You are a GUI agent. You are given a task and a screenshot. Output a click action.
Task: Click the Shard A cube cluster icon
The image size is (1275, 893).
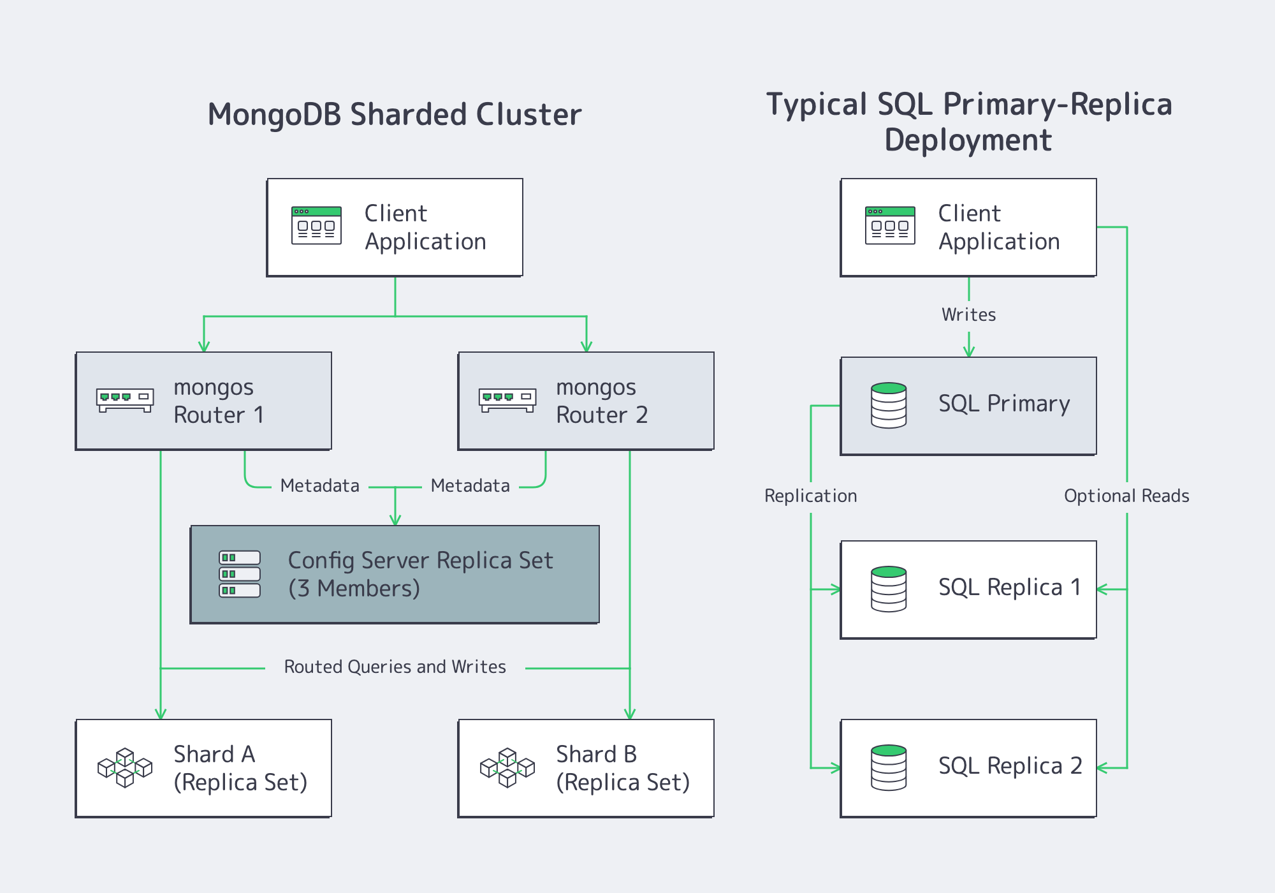pos(125,767)
